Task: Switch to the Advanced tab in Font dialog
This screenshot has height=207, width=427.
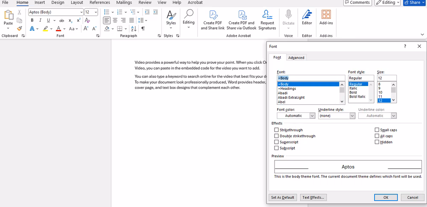Action: click(296, 58)
